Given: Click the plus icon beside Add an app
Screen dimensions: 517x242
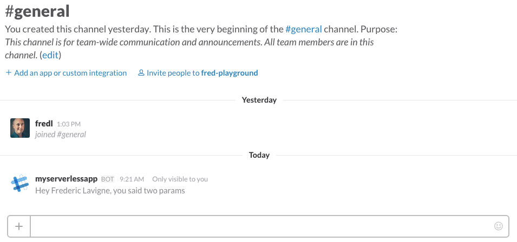Looking at the screenshot, I should (8, 73).
